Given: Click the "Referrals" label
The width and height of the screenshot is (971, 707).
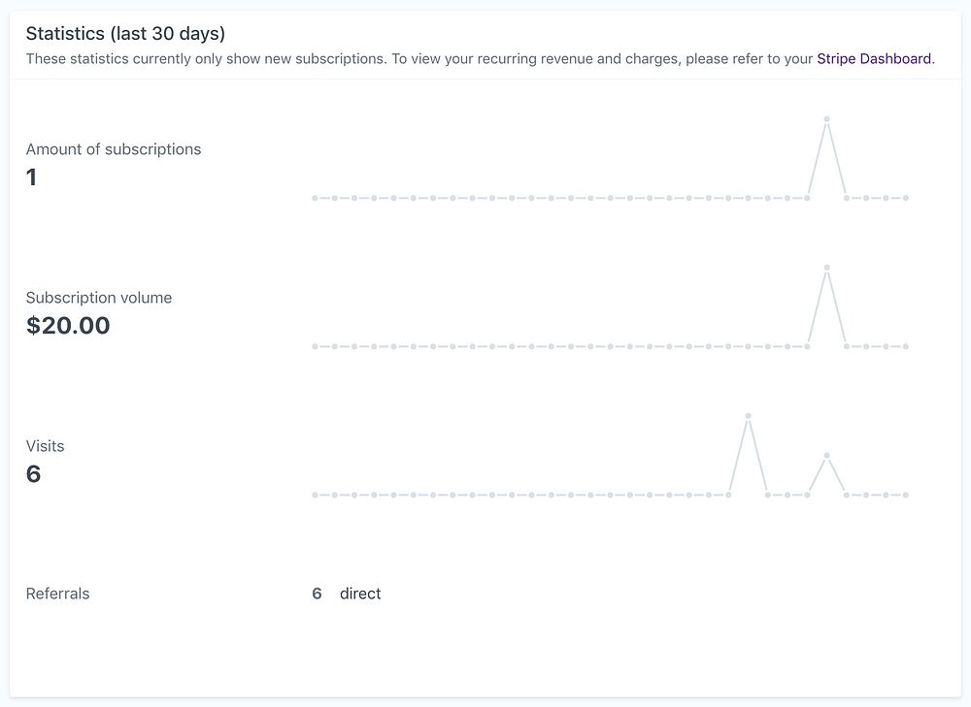Looking at the screenshot, I should point(57,594).
